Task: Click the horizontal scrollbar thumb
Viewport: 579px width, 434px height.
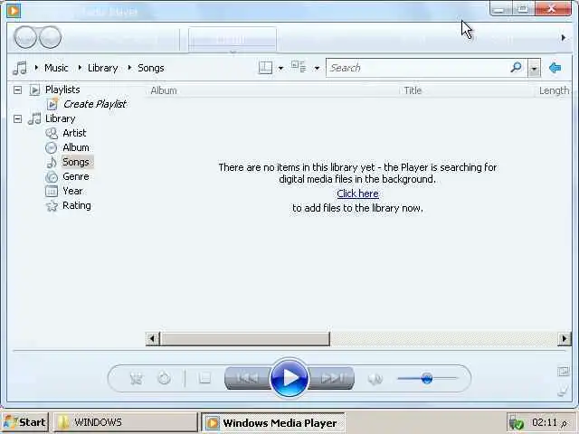Action: point(244,339)
